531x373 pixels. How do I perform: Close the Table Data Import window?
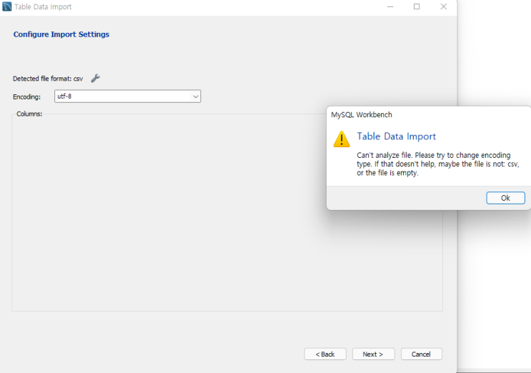click(x=443, y=7)
